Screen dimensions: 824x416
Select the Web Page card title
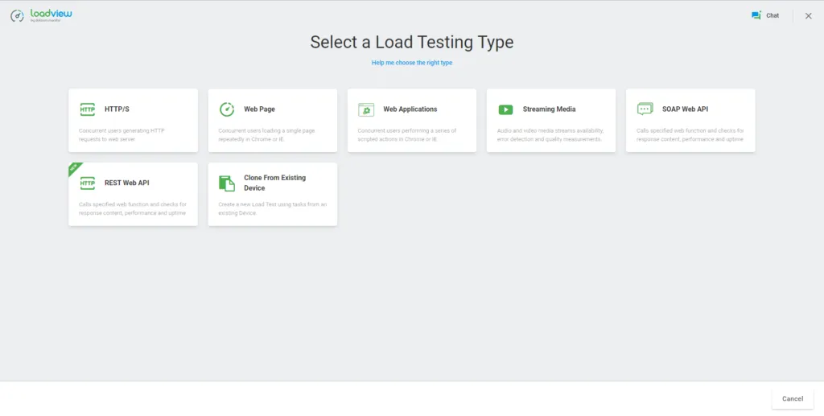click(259, 109)
